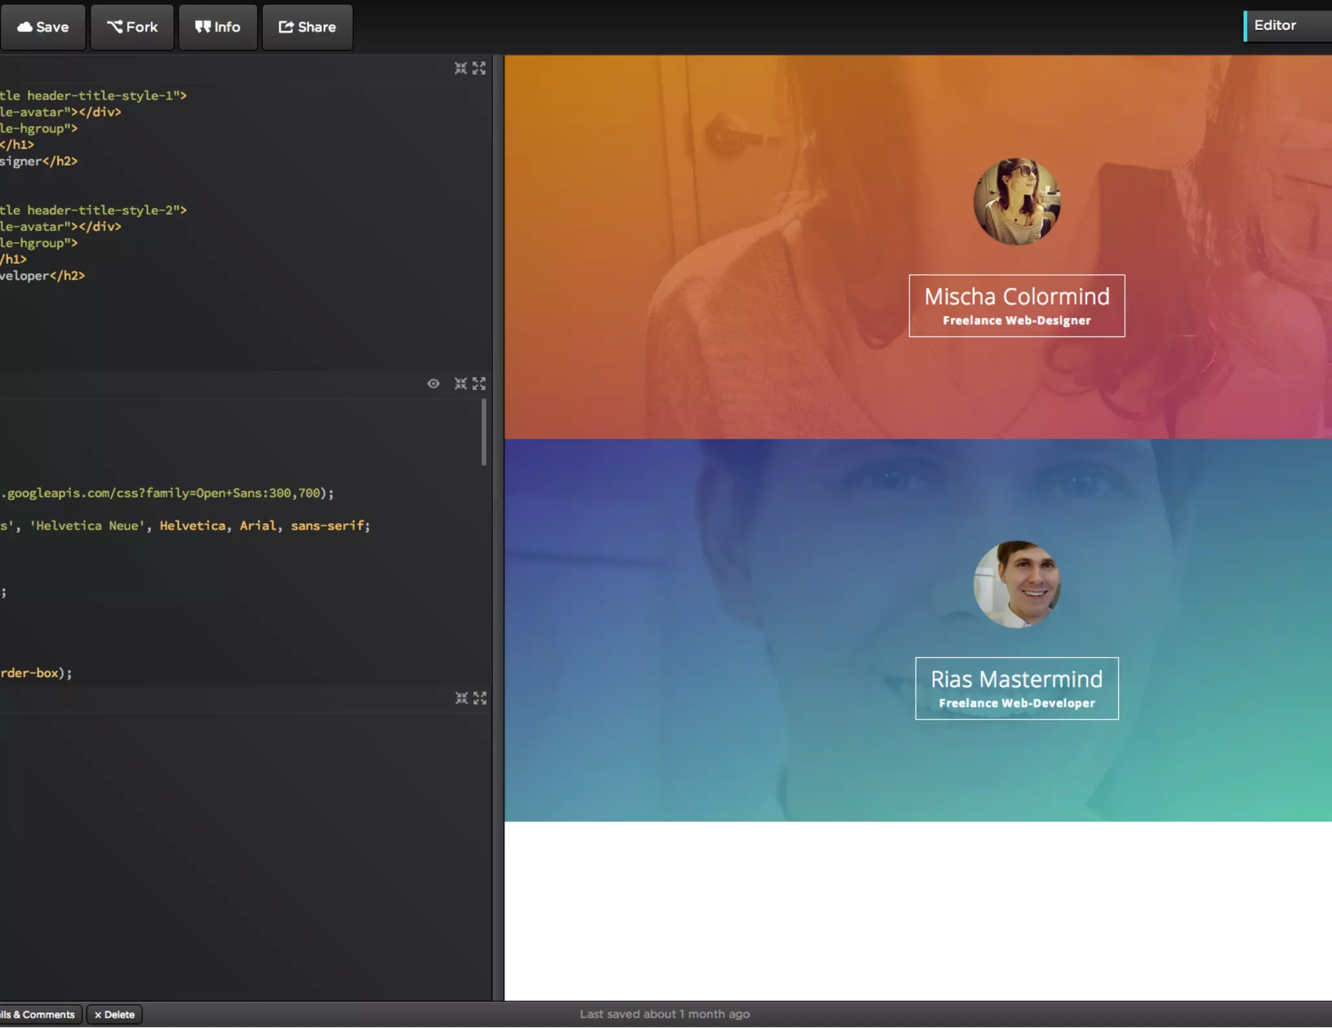The height and width of the screenshot is (1029, 1332).
Task: Click the editor and preview divider bar
Action: 498,514
